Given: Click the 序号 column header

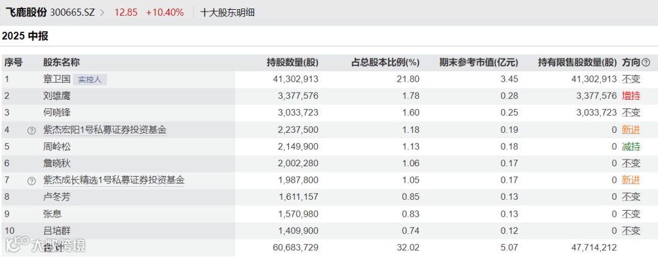Looking at the screenshot, I should point(13,63).
